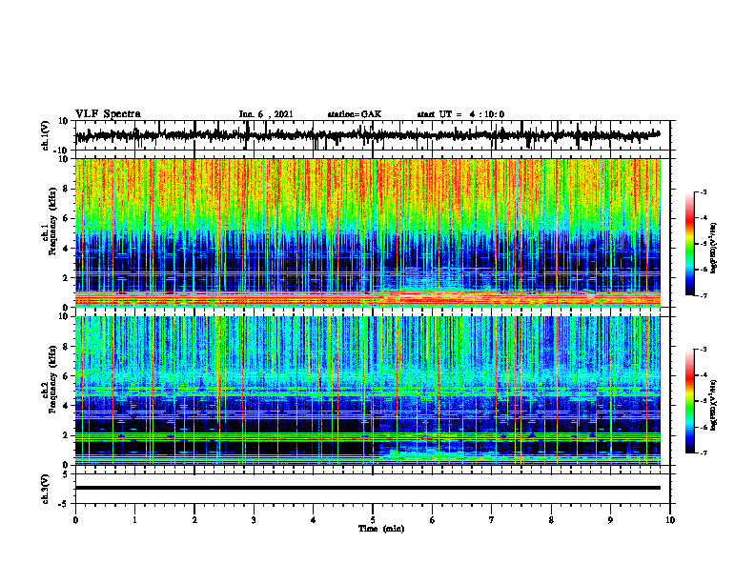This screenshot has width=755, height=583.
Task: Click the ch.2 color bar log(PSD) label
Action: tap(713, 405)
